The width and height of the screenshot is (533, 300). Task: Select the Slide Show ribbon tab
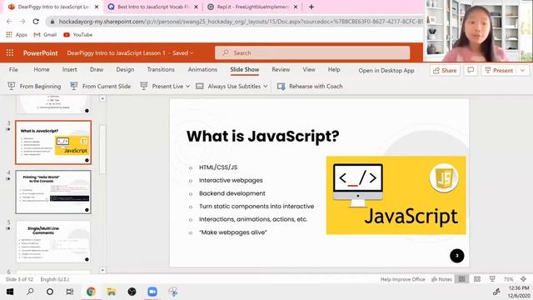245,70
